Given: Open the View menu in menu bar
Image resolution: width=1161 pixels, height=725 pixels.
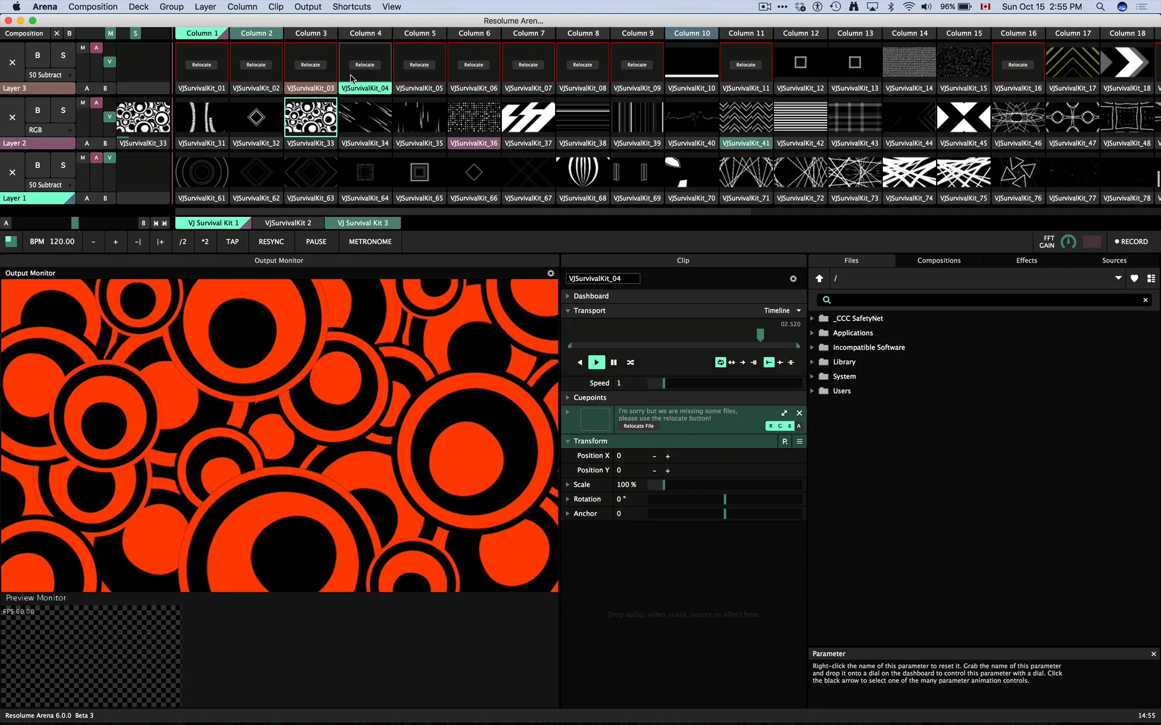Looking at the screenshot, I should (391, 7).
